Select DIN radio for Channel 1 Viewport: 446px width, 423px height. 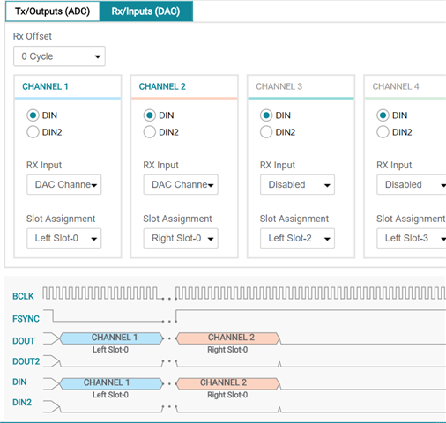33,115
